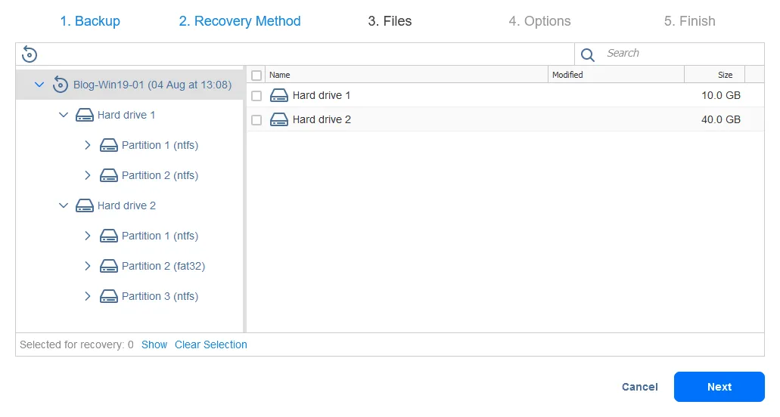Viewport: 780px width, 417px height.
Task: Click the Hard drive 1 icon in the tree
Action: [x=85, y=115]
